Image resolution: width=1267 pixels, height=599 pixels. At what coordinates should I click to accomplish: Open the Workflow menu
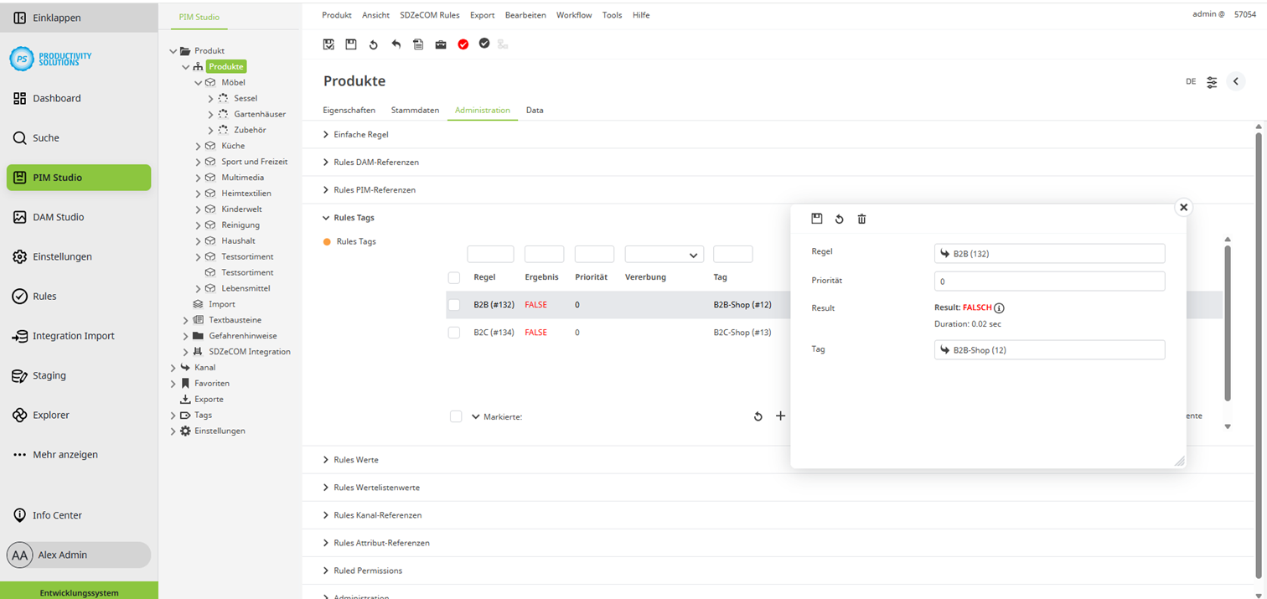(573, 15)
